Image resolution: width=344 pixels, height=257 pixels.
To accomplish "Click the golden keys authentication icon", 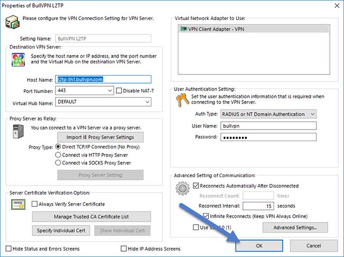I will click(x=182, y=100).
